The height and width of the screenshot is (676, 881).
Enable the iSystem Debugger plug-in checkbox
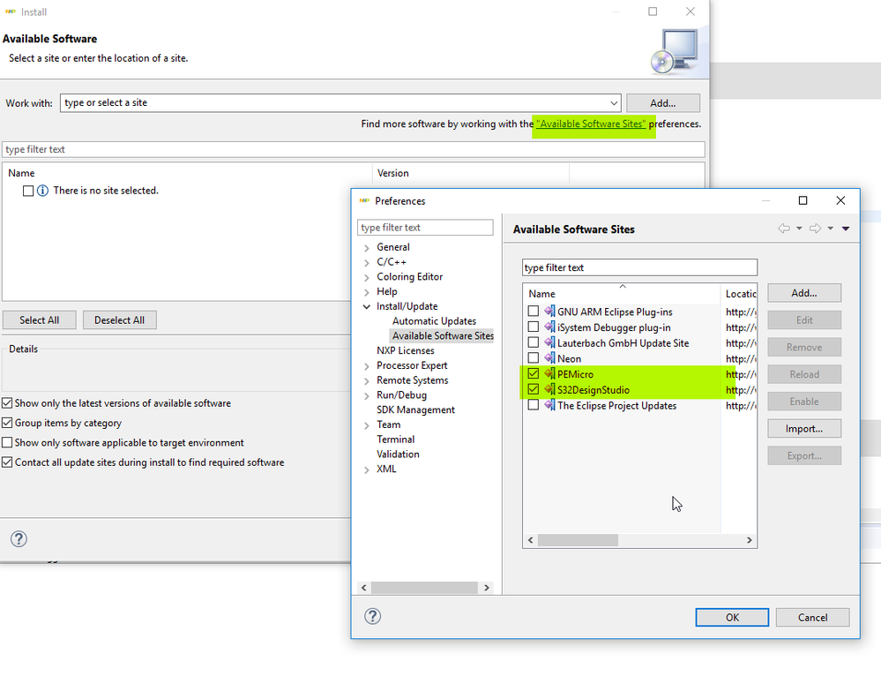click(534, 327)
